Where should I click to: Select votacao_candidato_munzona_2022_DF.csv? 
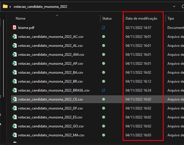point(50,108)
